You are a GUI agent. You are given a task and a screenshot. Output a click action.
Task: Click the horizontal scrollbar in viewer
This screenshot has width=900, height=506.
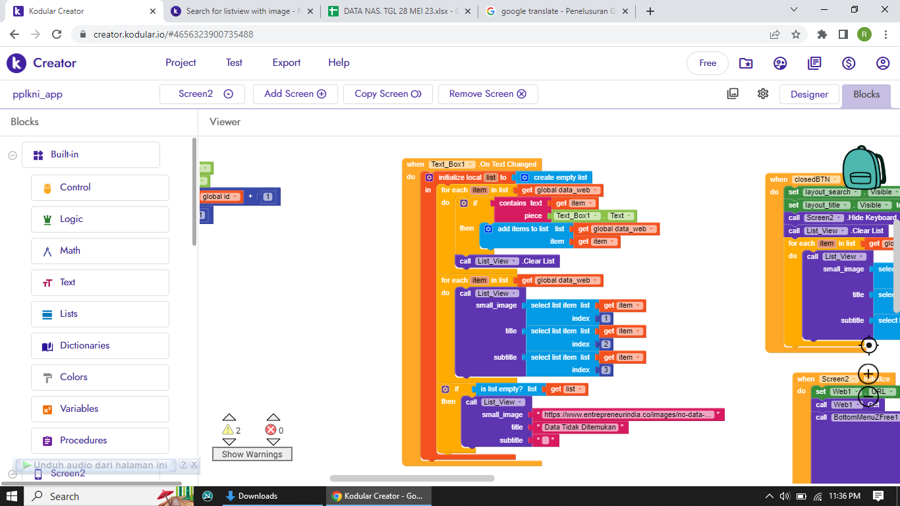click(x=412, y=478)
